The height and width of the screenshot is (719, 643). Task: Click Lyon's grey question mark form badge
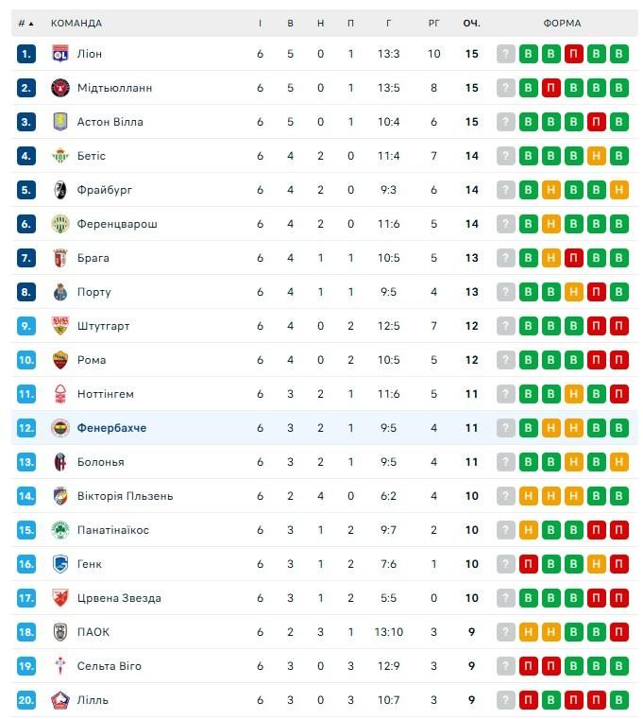506,54
